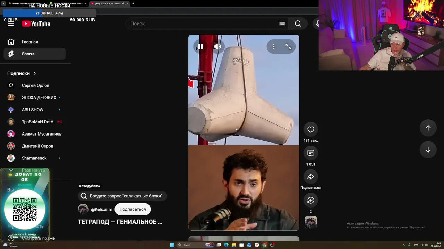This screenshot has height=249, width=444.
Task: Switch to the EPOHA DERZKIH Stream tab
Action: pyautogui.click(x=68, y=3)
